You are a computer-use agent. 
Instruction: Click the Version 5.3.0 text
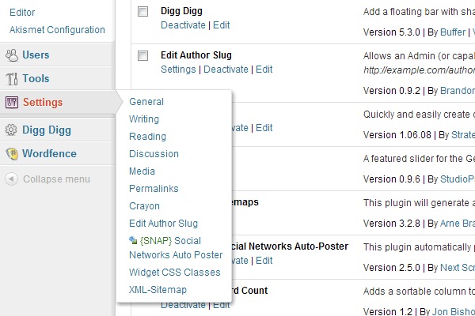[391, 32]
